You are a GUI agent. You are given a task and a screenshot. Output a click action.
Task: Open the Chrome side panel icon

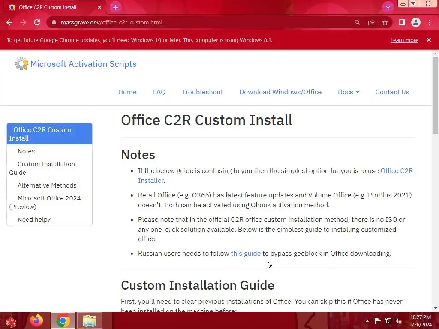(402, 22)
